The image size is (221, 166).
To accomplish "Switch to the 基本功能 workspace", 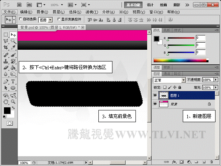I will 133,5.
